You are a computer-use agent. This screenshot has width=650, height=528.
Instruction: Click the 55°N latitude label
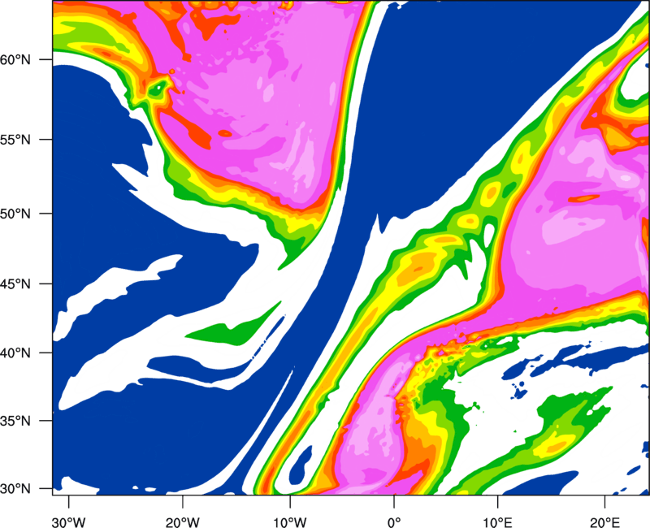(15, 140)
